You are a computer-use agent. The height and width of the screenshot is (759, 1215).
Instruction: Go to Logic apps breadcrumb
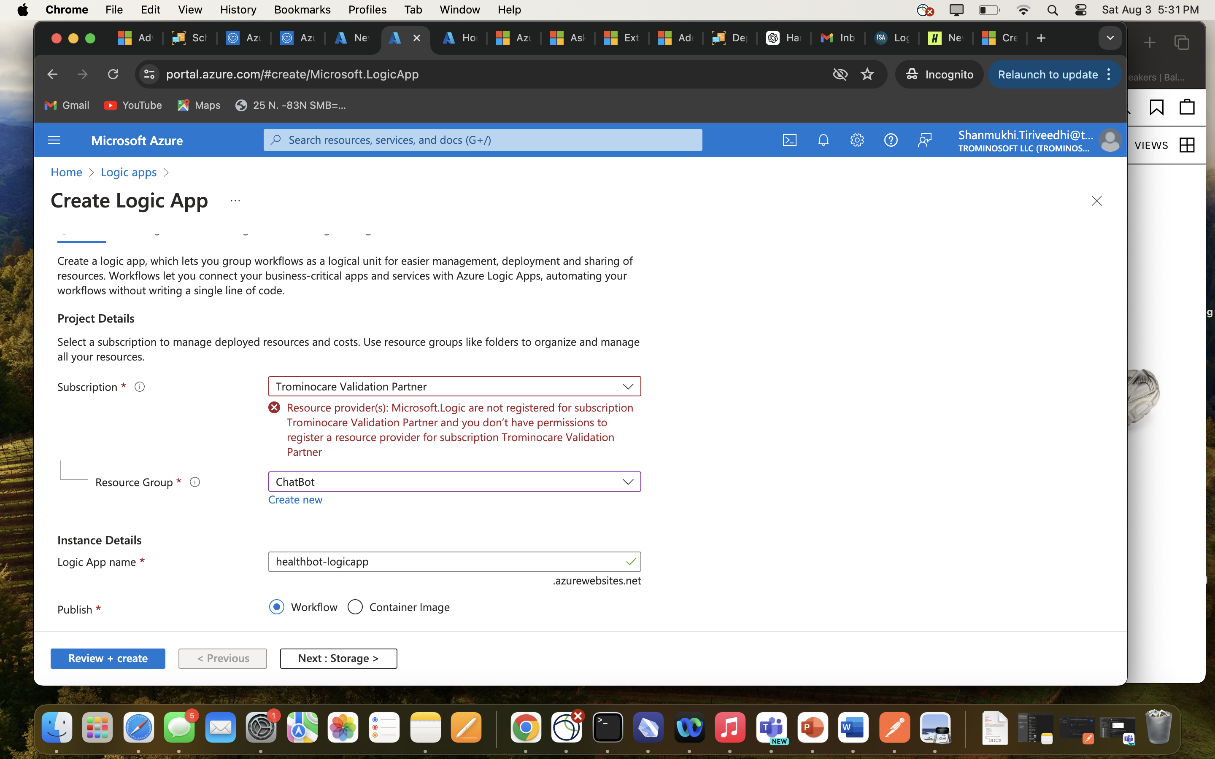(129, 172)
